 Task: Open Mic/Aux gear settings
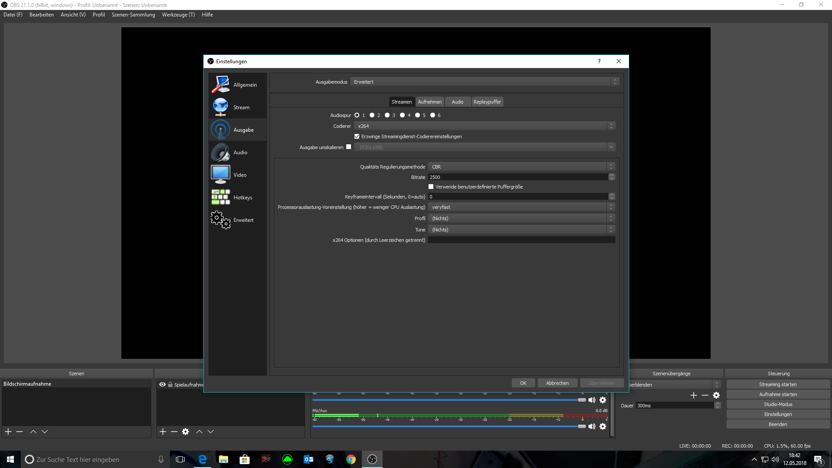click(603, 426)
